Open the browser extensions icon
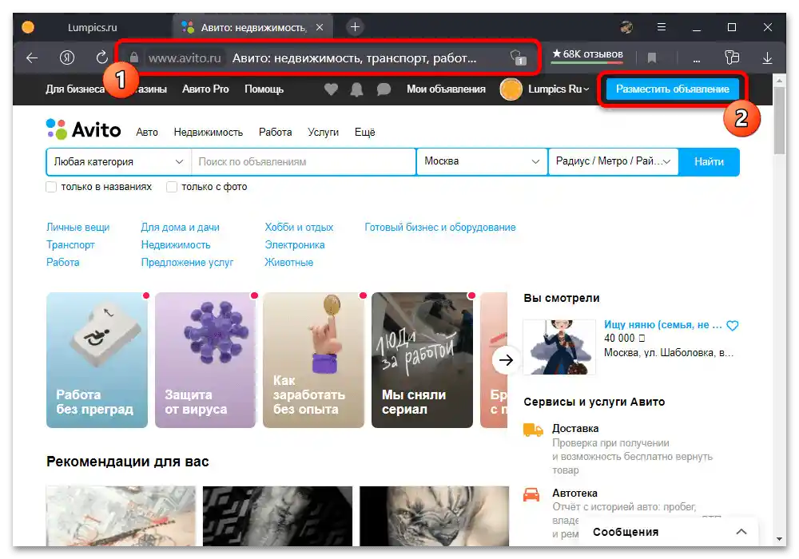Image resolution: width=799 pixels, height=559 pixels. pyautogui.click(x=732, y=57)
